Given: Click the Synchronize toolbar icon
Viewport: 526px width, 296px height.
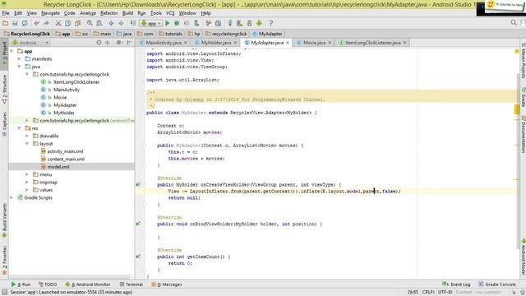Looking at the screenshot, I should [x=25, y=23].
